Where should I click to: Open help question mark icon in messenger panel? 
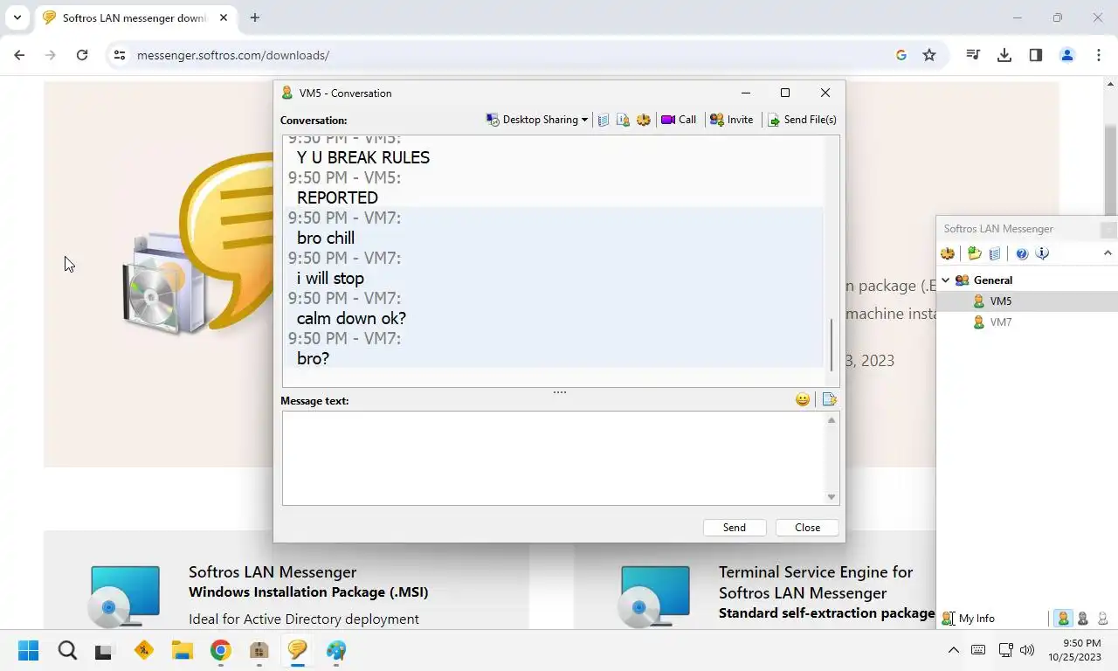click(1022, 253)
